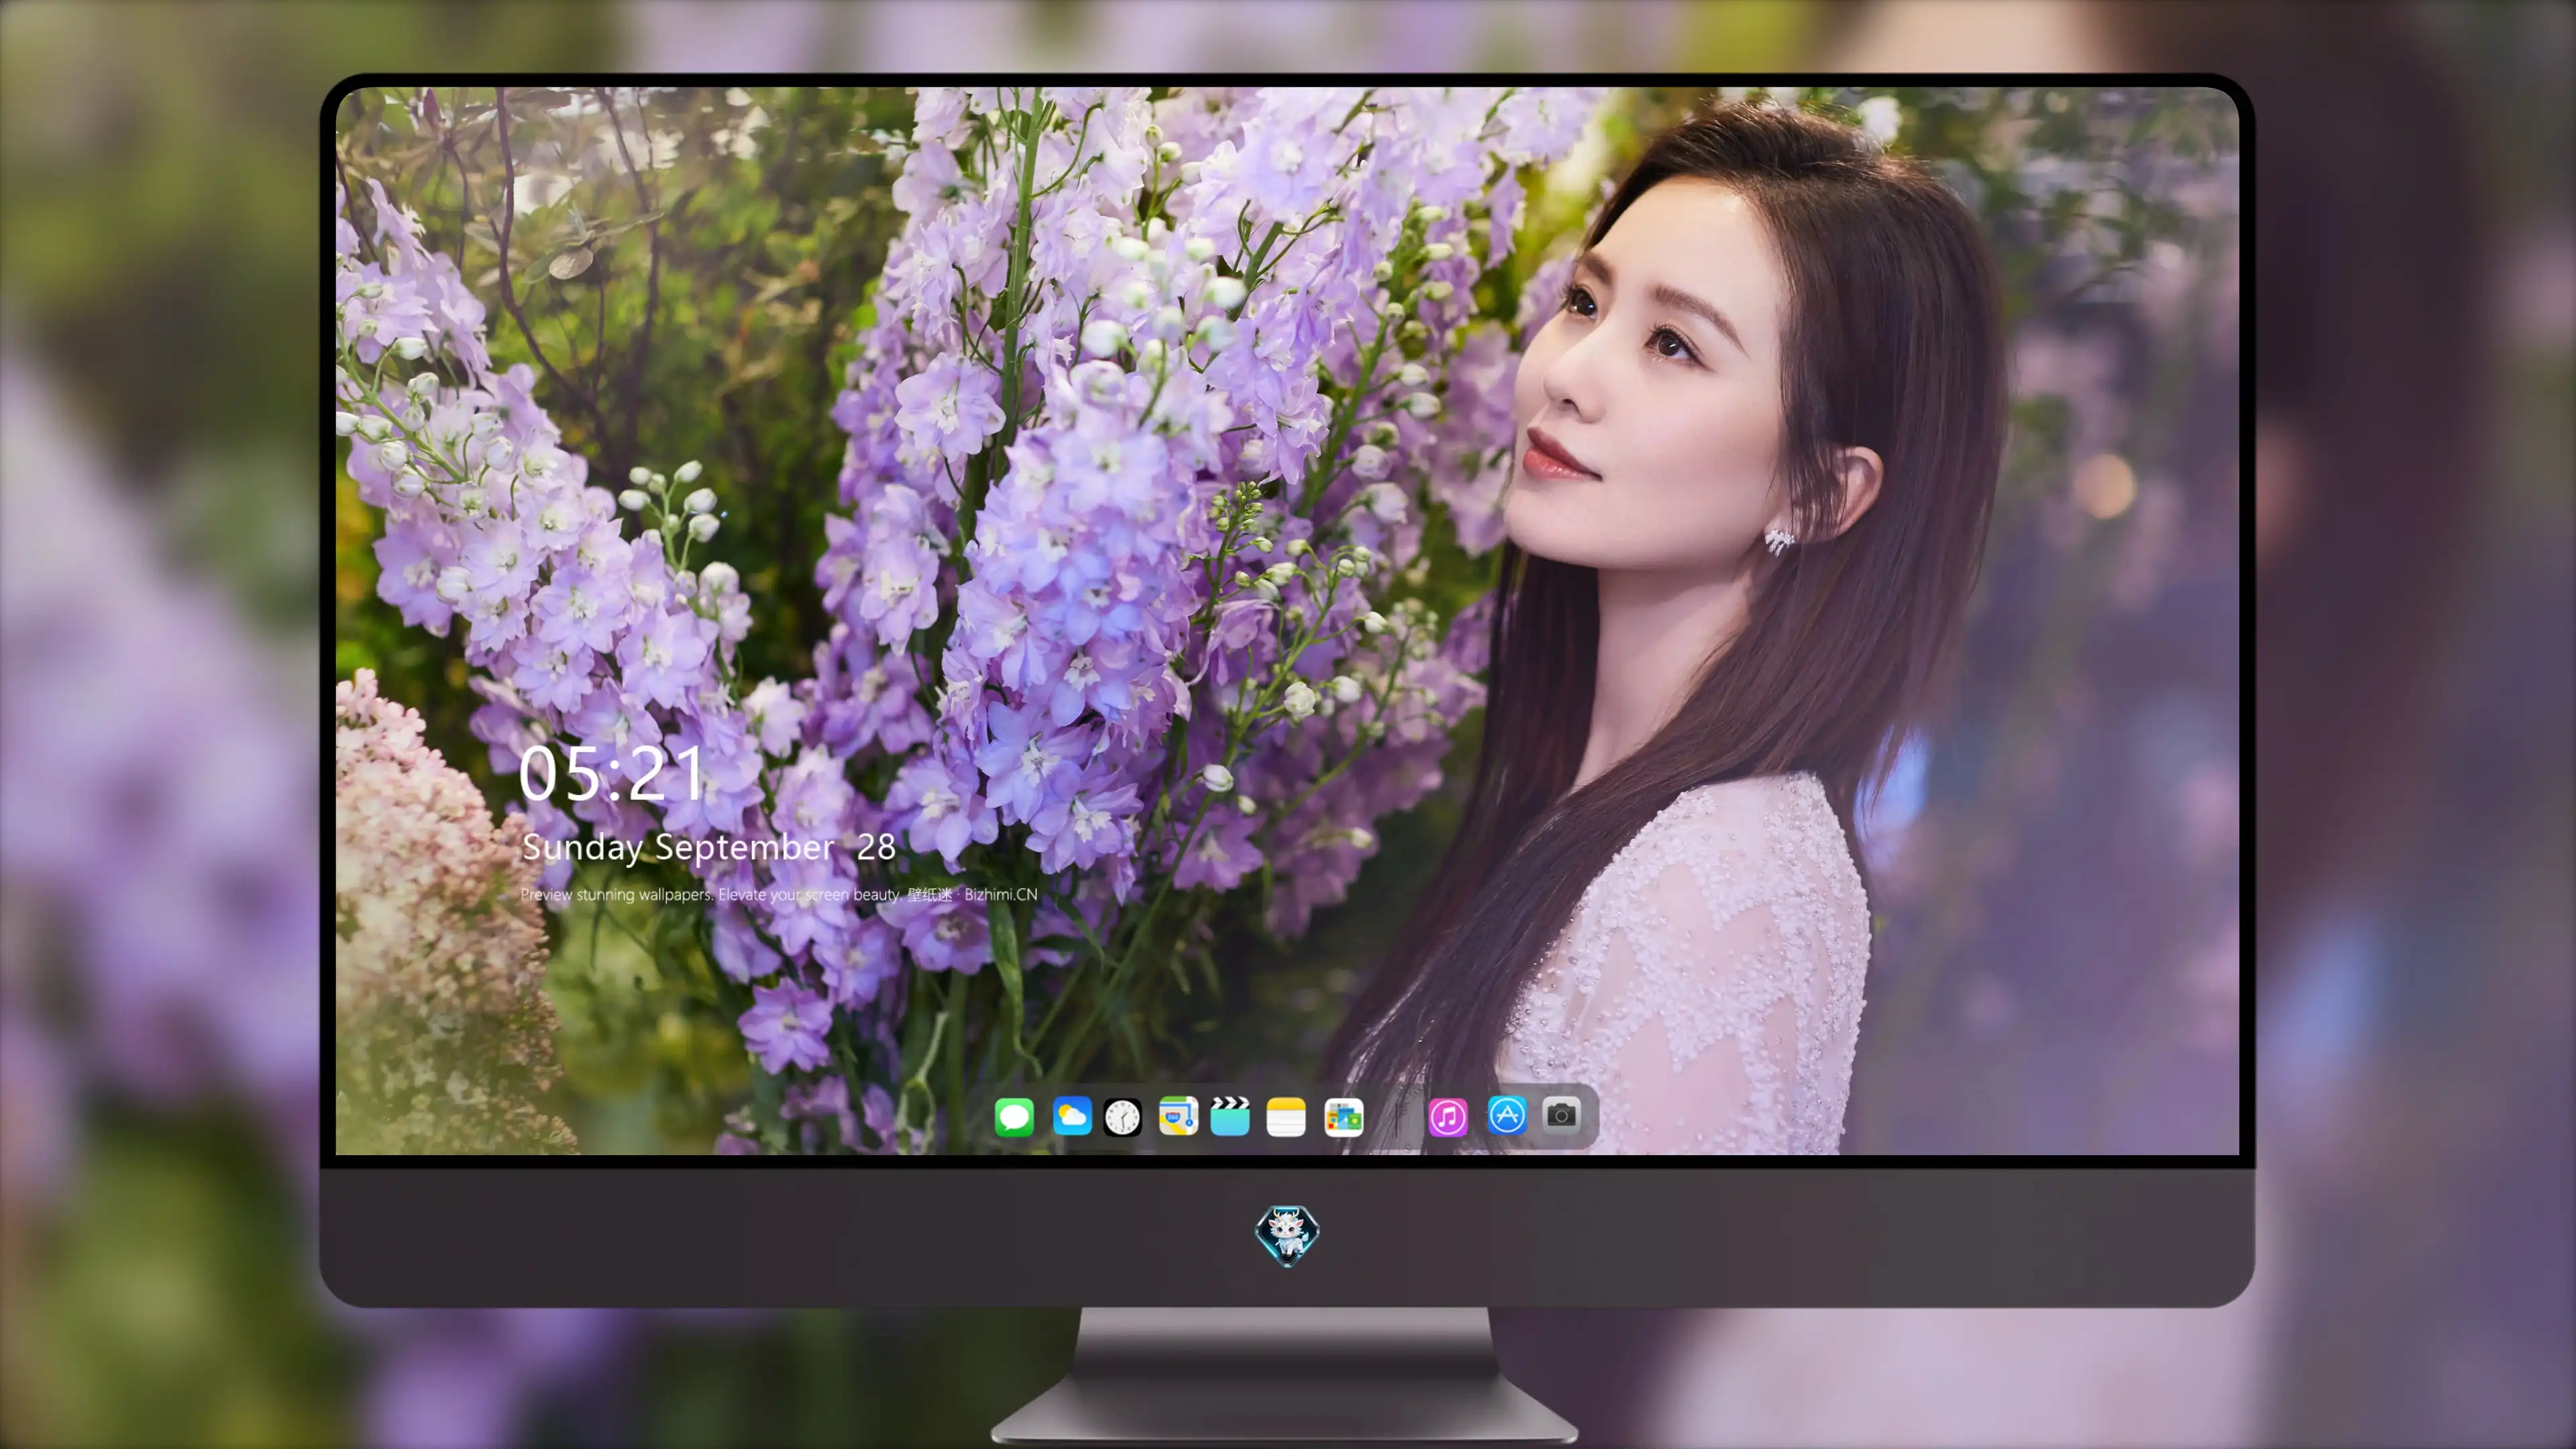The height and width of the screenshot is (1449, 2576).
Task: Open the Weather app in the dock
Action: (x=1072, y=1116)
